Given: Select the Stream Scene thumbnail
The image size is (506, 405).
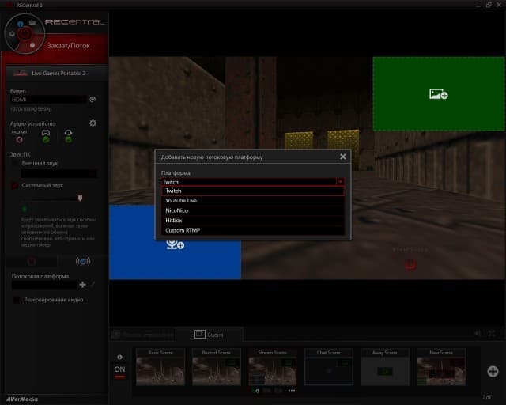Looking at the screenshot, I should (x=273, y=367).
